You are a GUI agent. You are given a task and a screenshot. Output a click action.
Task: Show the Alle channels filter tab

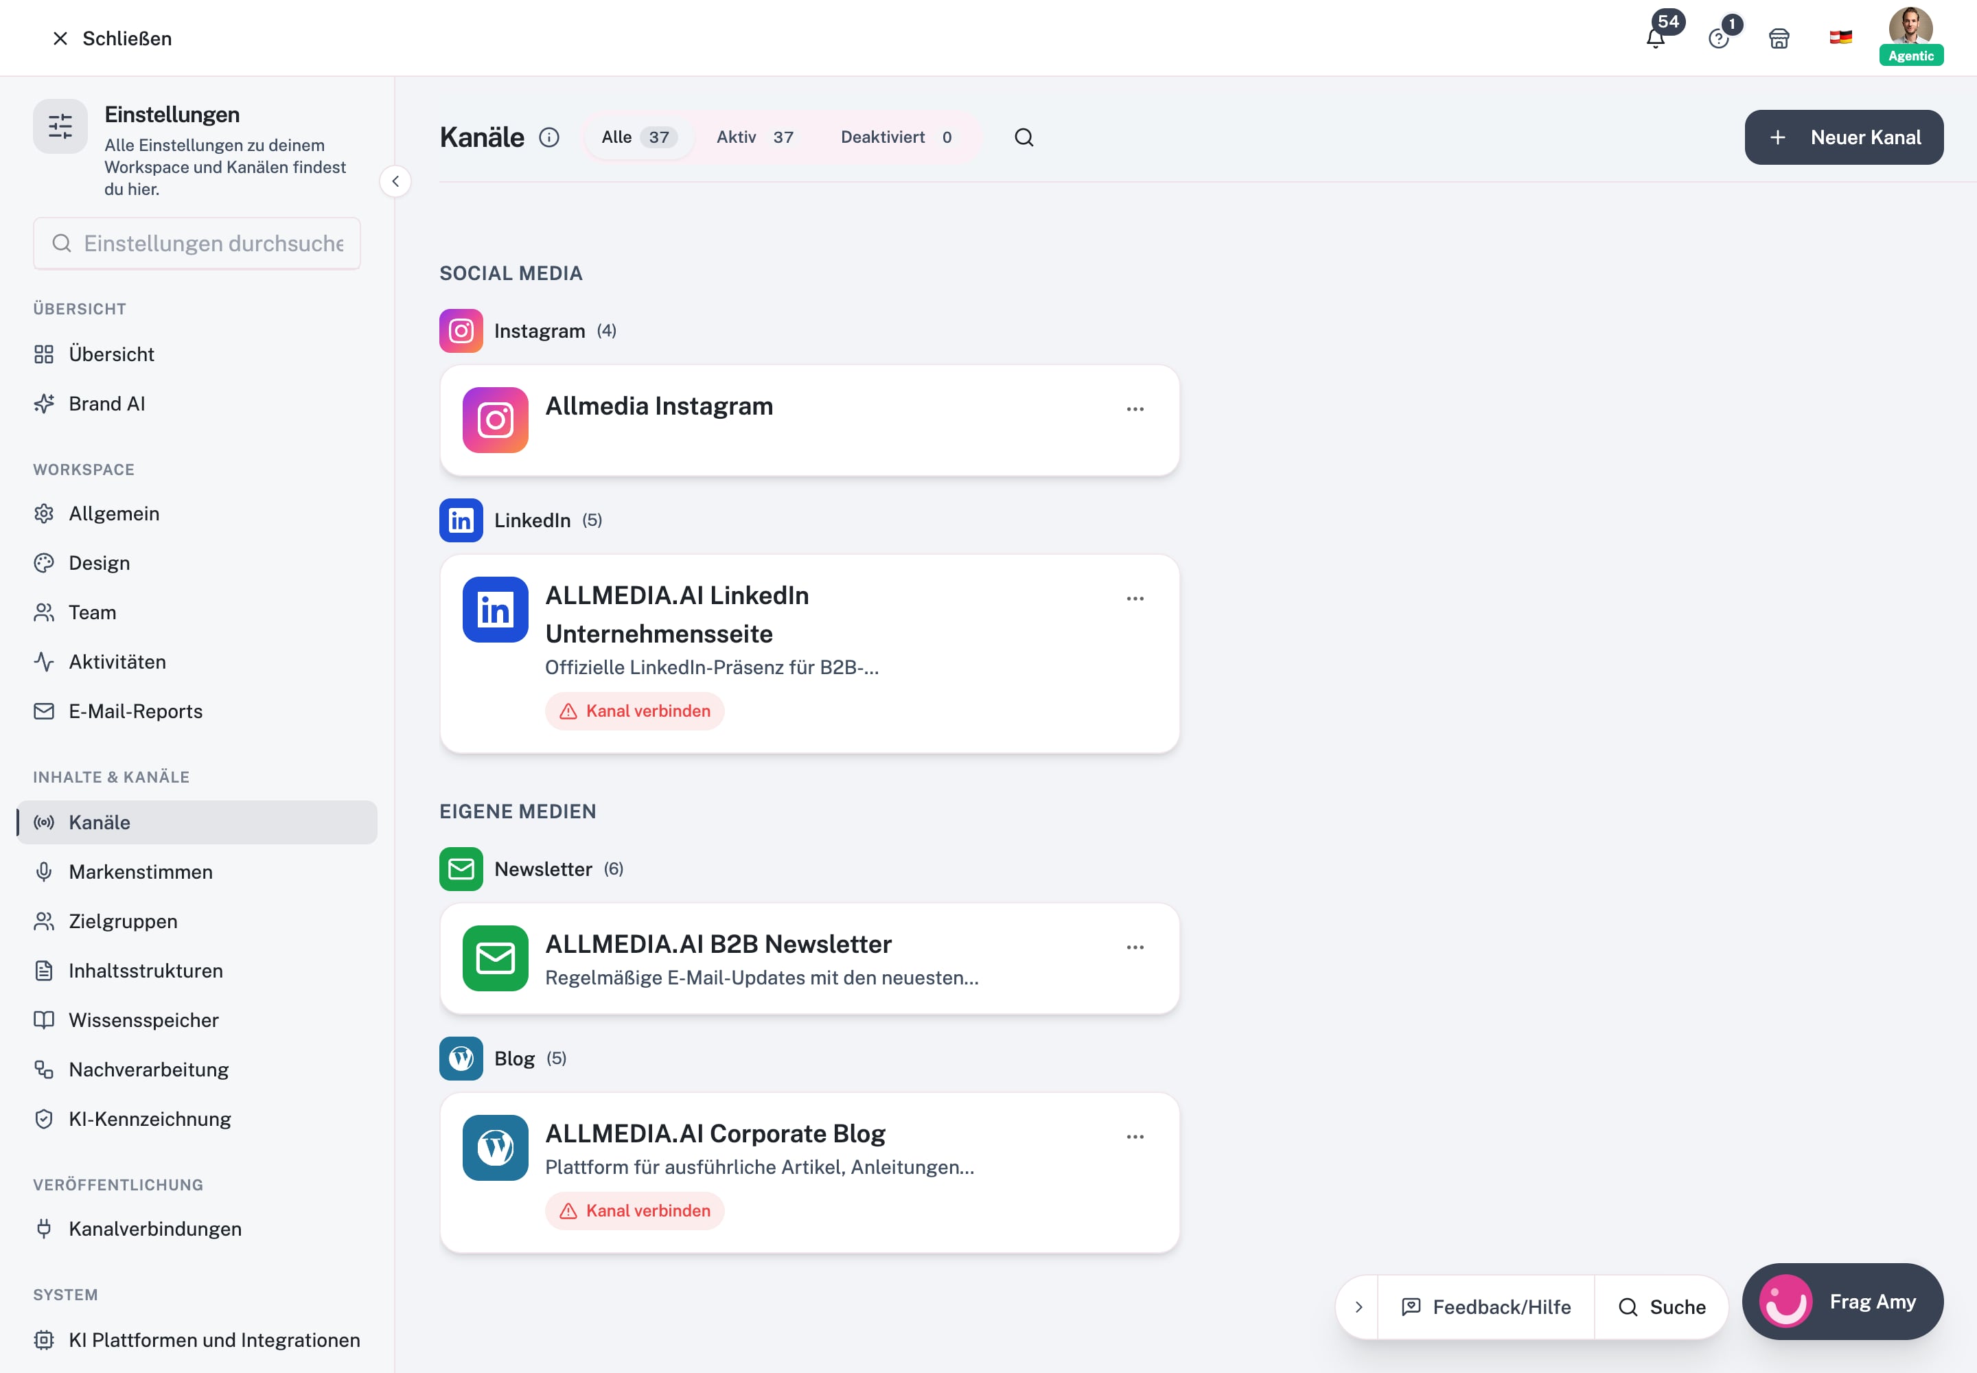pos(638,138)
